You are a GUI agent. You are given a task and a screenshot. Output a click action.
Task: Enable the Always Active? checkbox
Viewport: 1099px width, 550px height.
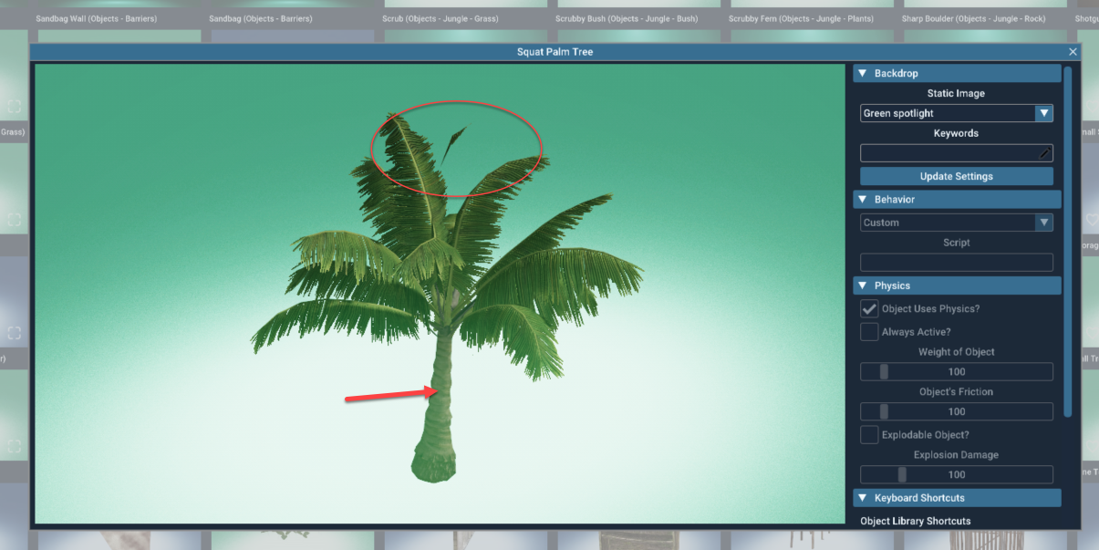[x=869, y=332]
